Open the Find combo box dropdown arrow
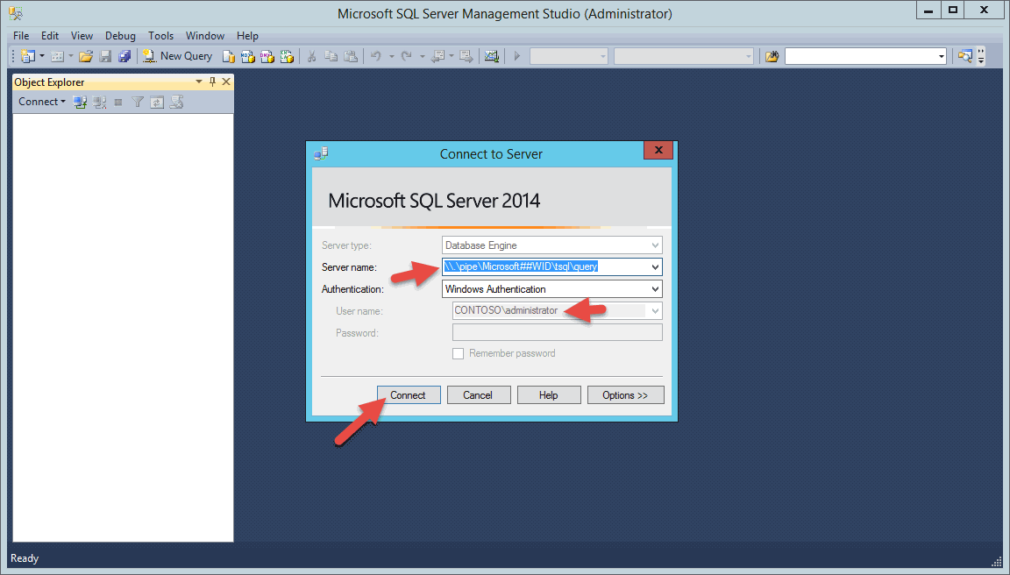This screenshot has height=575, width=1010. 941,57
